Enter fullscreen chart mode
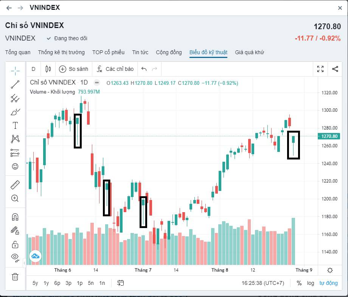The width and height of the screenshot is (348, 297). click(320, 69)
